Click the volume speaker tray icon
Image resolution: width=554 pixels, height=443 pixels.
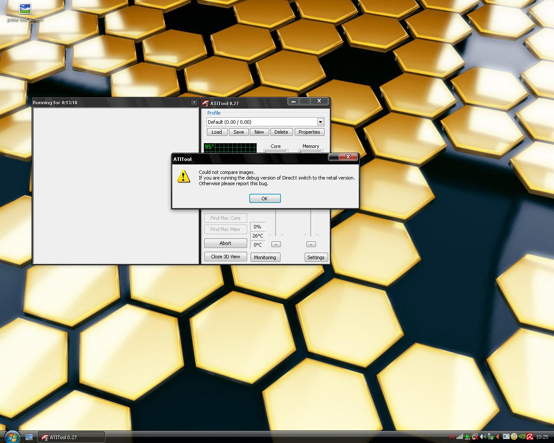(x=483, y=437)
